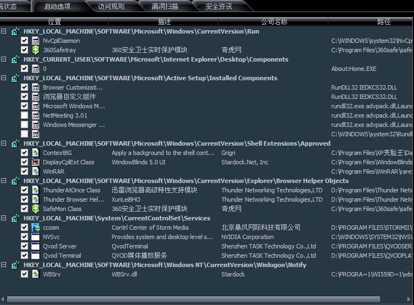Uncheck the NvCplDaemon startup checkbox

[x=24, y=41]
